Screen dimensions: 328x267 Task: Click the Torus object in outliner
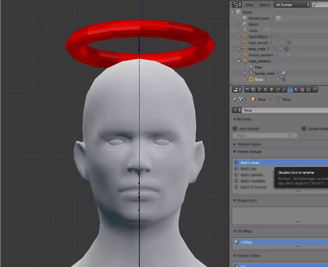click(259, 80)
